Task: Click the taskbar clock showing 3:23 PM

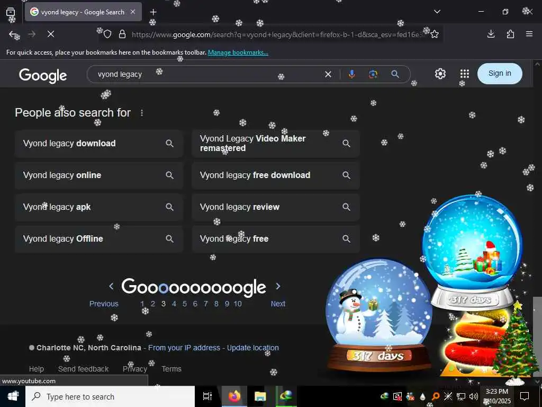Action: [x=496, y=396]
